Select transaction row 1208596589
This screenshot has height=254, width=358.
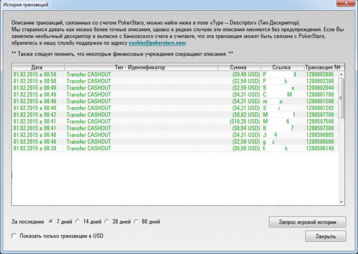coord(175,142)
